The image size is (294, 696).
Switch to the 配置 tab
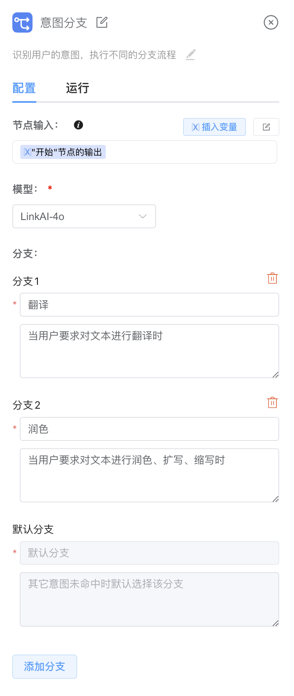pyautogui.click(x=24, y=88)
